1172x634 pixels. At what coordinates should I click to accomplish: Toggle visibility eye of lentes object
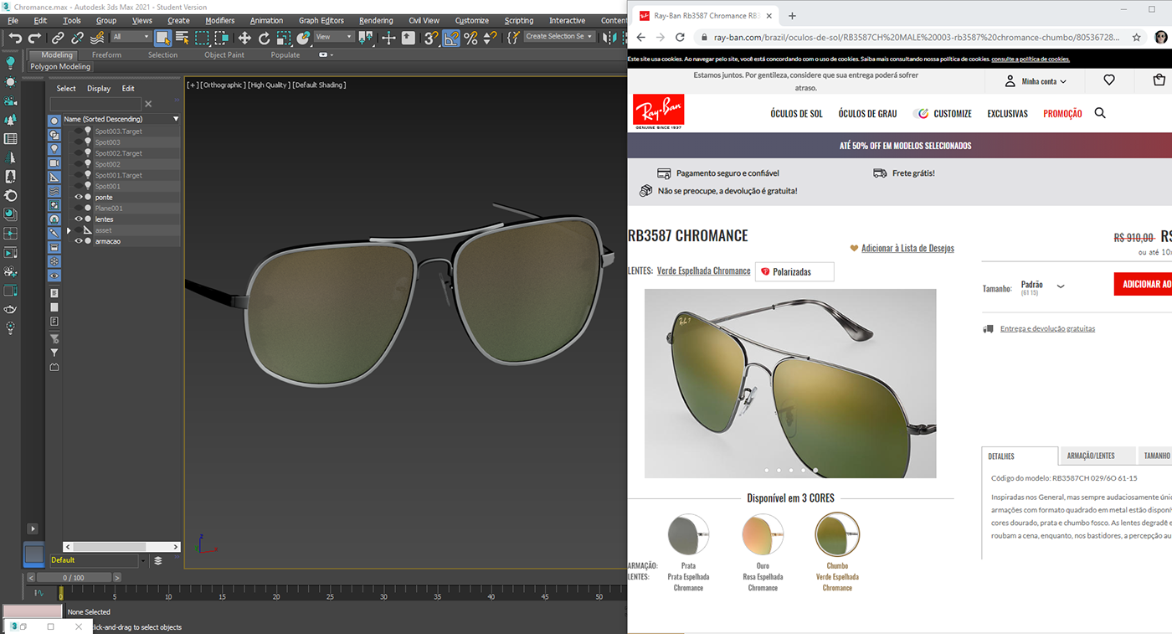[x=79, y=219]
